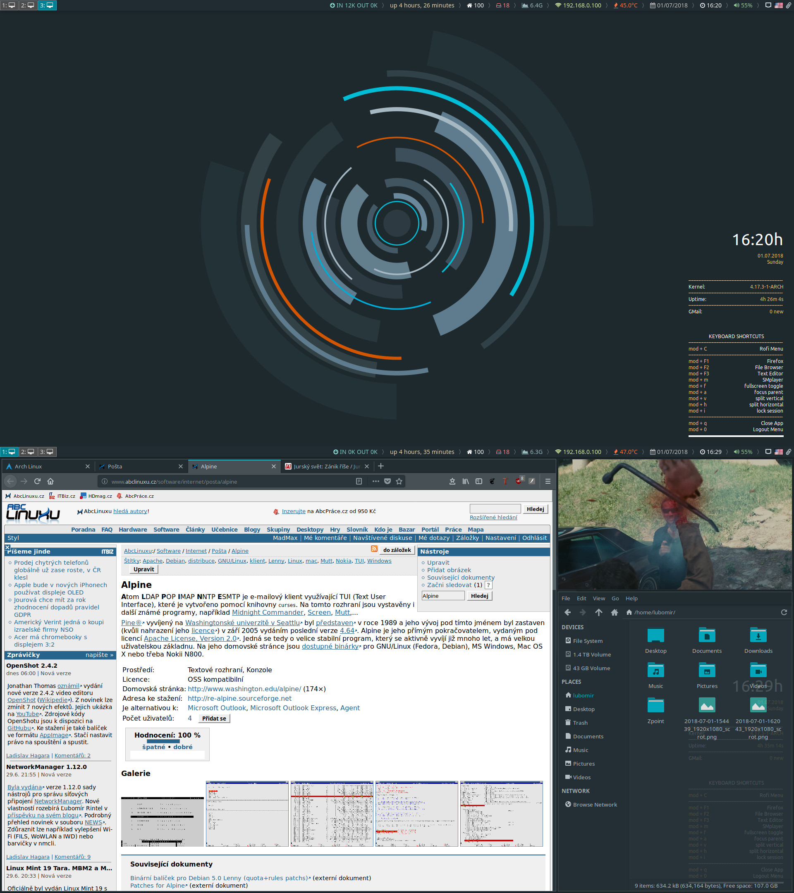This screenshot has width=794, height=893.
Task: Click the 'Přidat se' button
Action: pyautogui.click(x=214, y=718)
